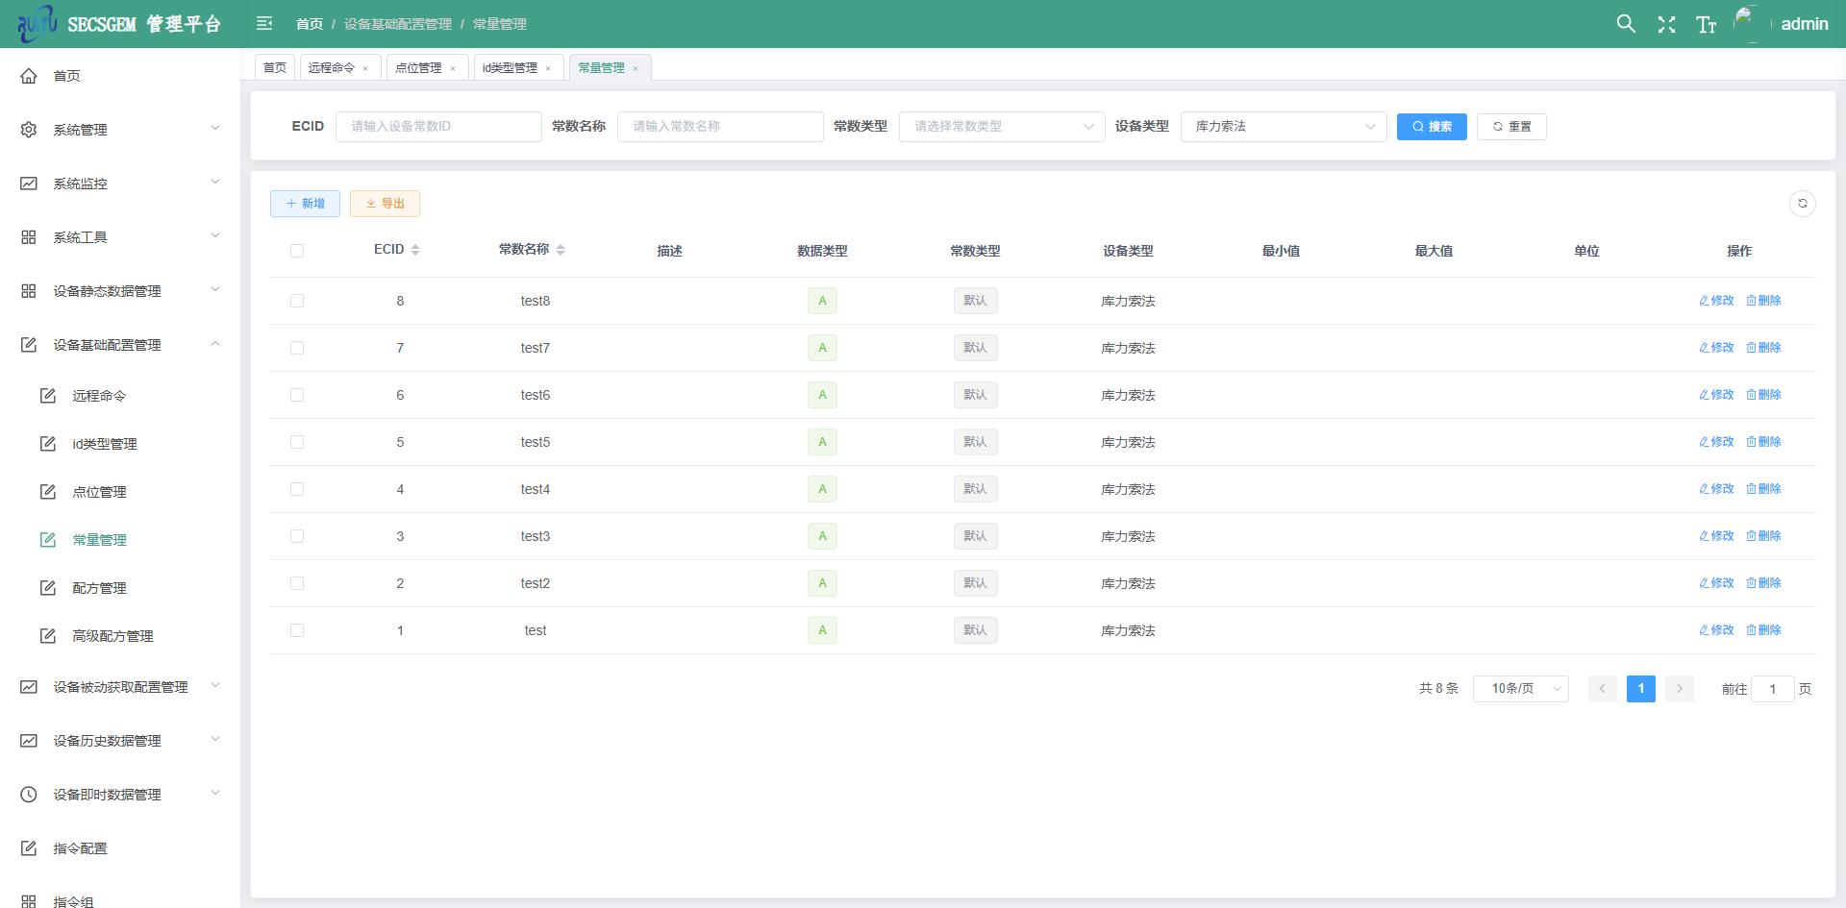
Task: Switch to the 远程命令 tab
Action: [x=332, y=68]
